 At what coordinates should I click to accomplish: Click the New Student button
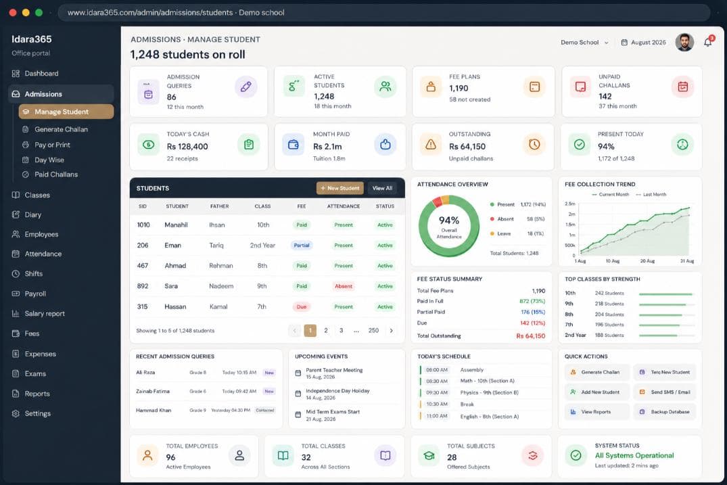[340, 188]
